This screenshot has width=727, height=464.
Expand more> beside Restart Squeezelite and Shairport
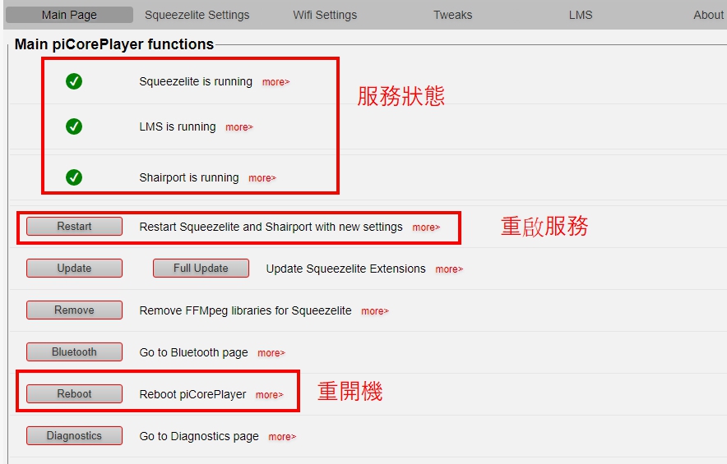(x=426, y=227)
